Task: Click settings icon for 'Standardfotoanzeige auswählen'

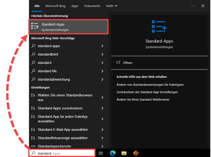Action: pos(33,138)
